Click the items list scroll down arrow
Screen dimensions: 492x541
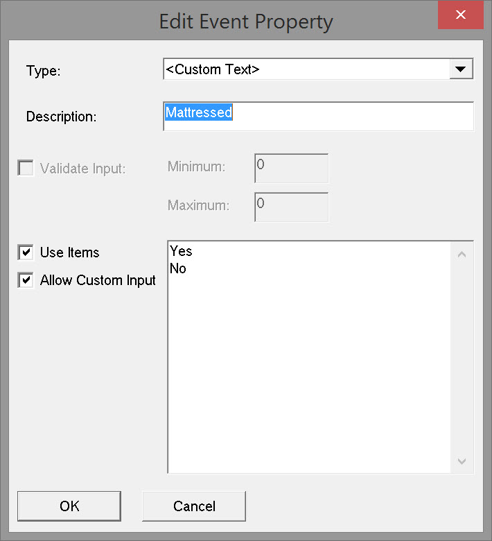pos(462,461)
